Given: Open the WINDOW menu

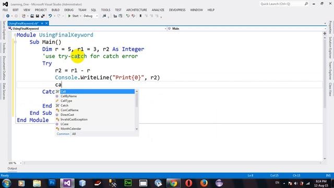Looking at the screenshot, I should 196,10.
